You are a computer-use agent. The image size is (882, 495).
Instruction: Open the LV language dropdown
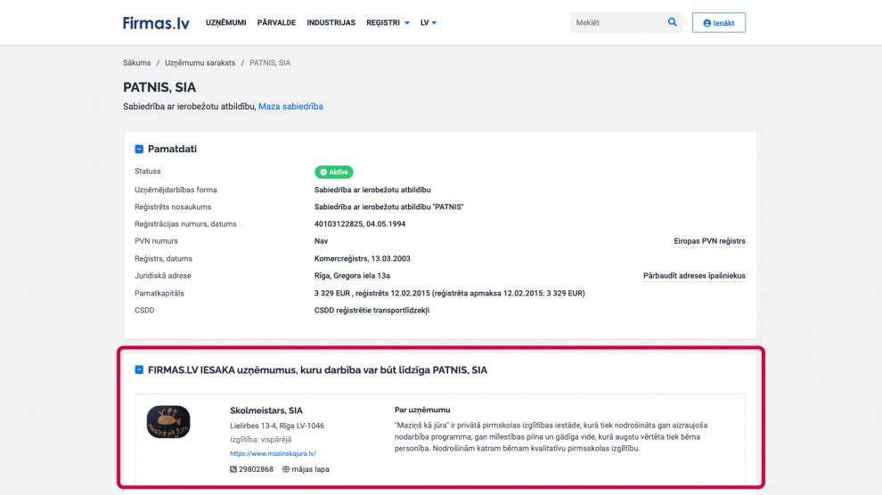coord(429,22)
